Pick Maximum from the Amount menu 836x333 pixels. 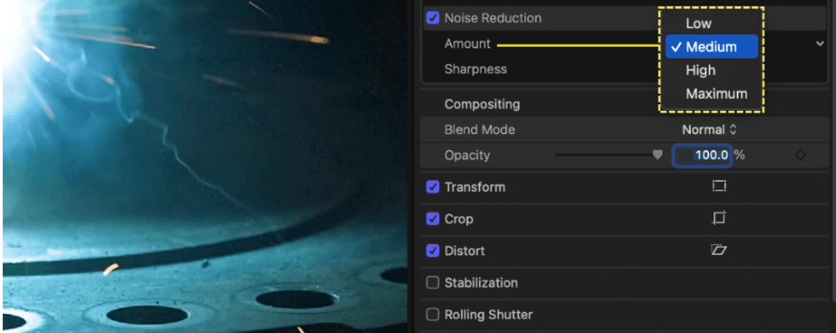pos(712,94)
